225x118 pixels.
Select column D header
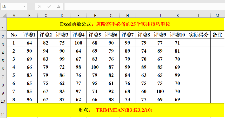(x=62, y=15)
